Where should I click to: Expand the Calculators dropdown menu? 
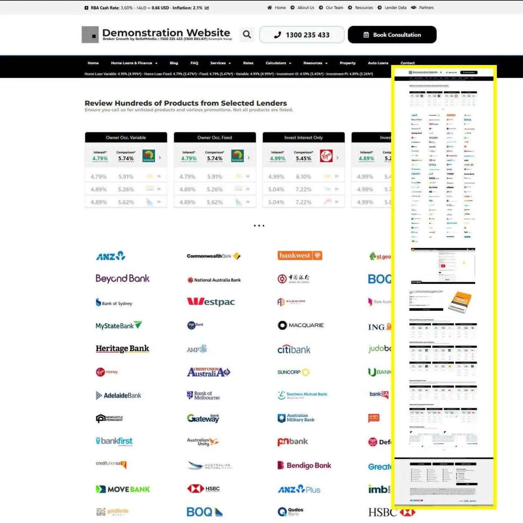pyautogui.click(x=278, y=63)
